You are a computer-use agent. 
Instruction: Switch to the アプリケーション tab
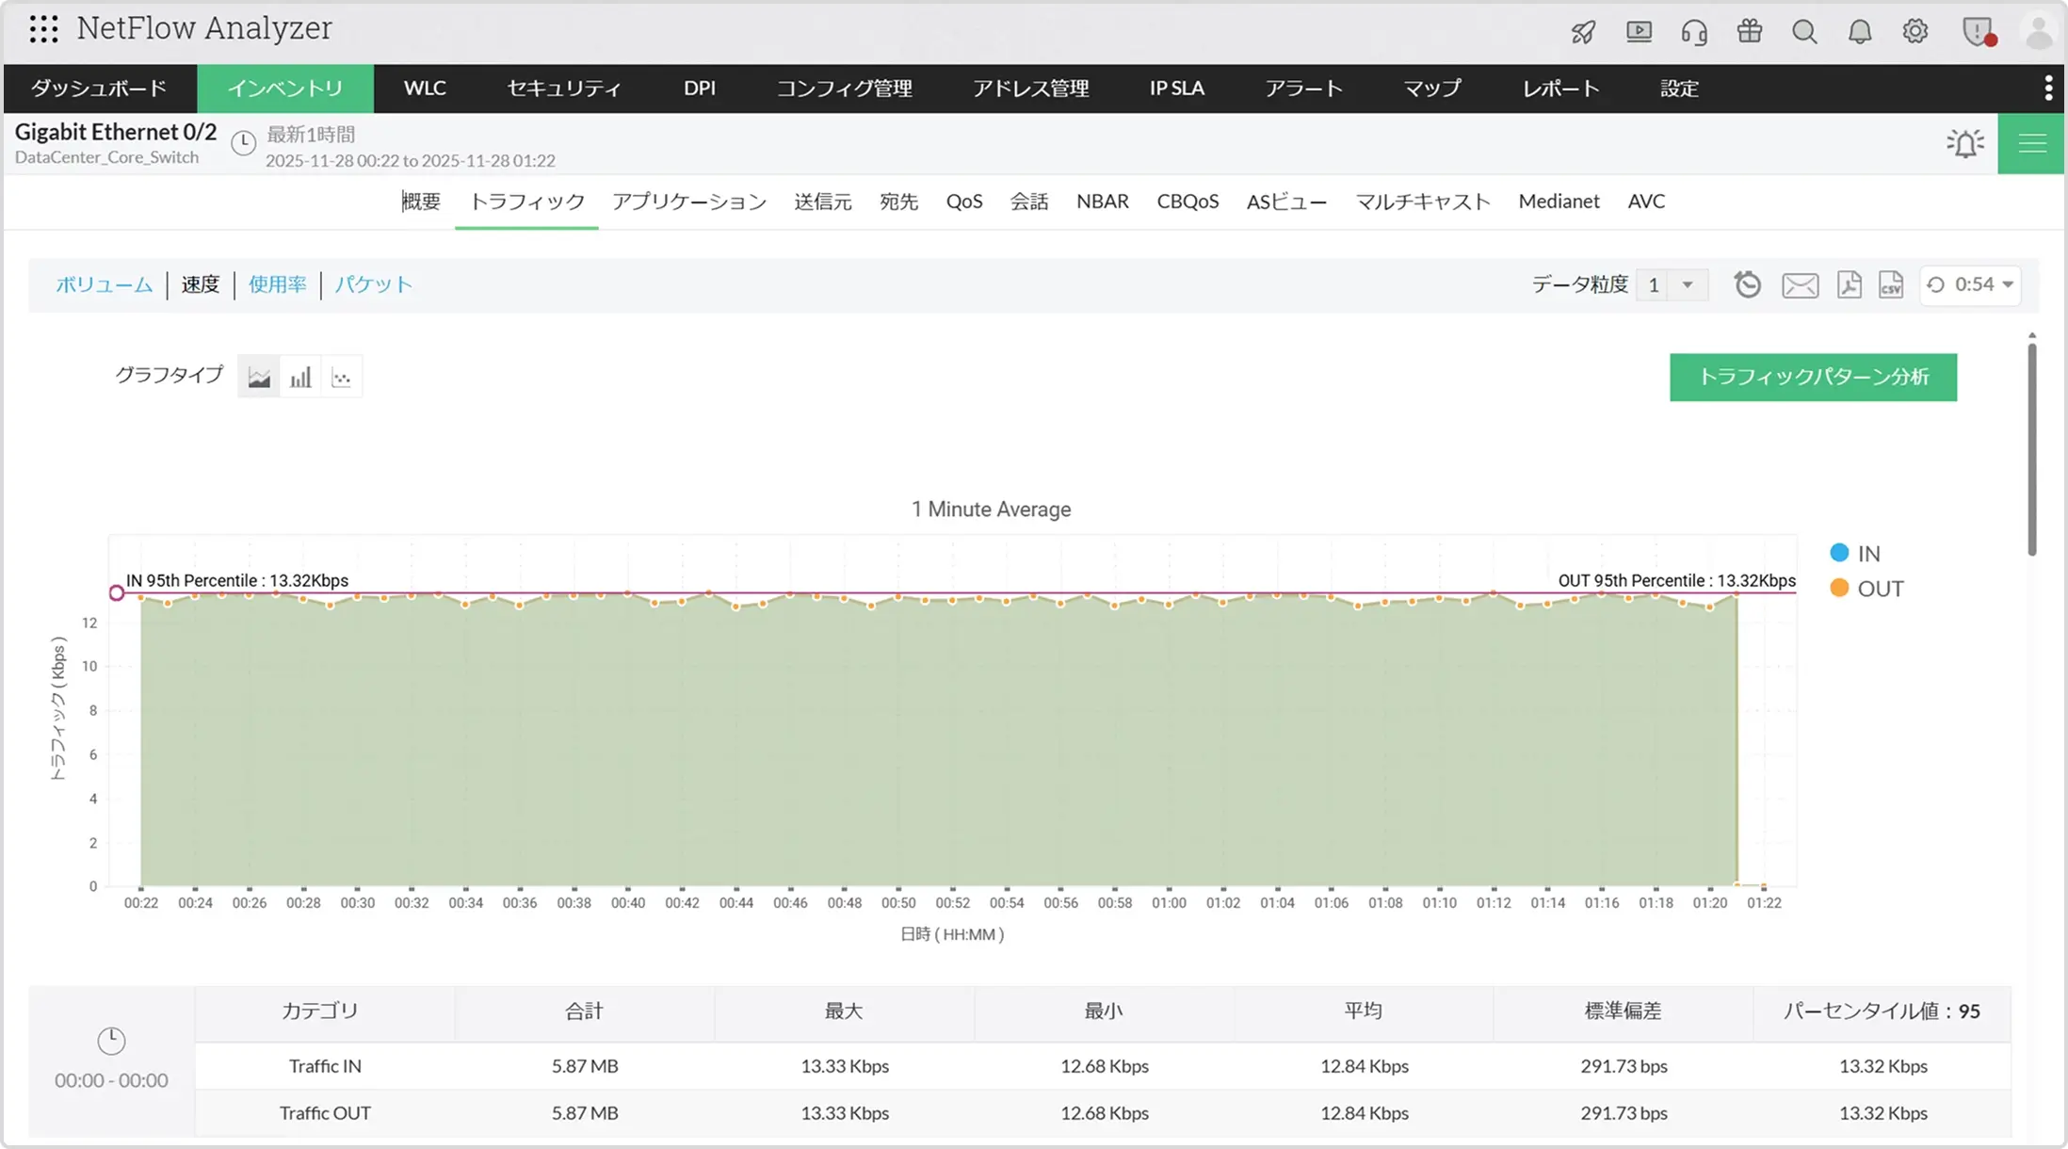click(689, 202)
